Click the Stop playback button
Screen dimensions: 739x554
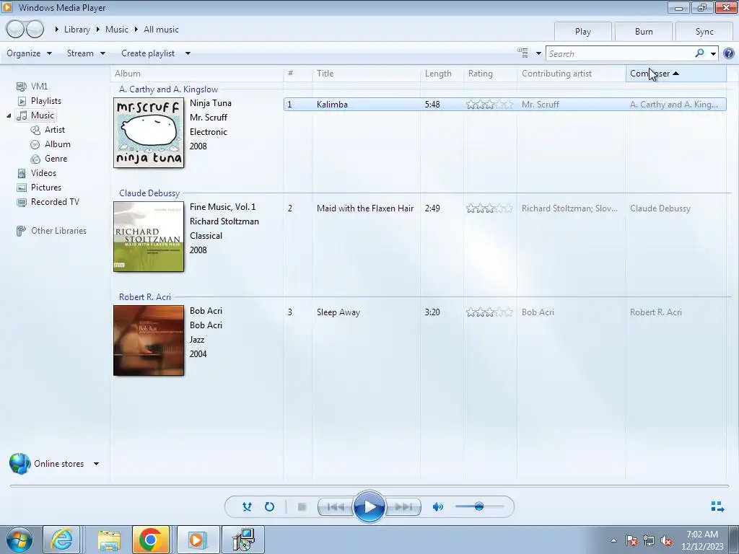click(x=302, y=507)
